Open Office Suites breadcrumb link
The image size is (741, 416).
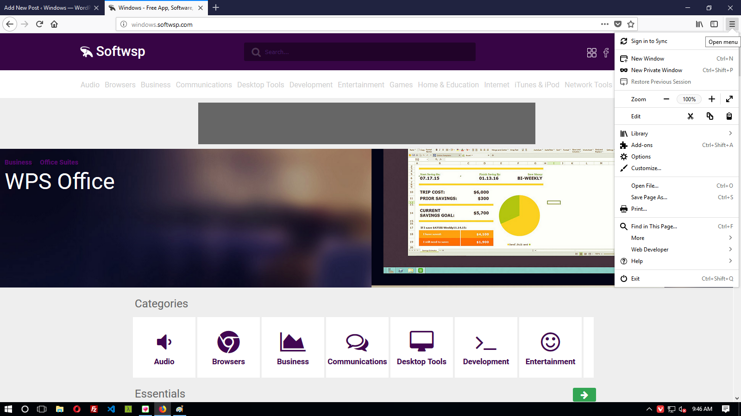point(59,162)
